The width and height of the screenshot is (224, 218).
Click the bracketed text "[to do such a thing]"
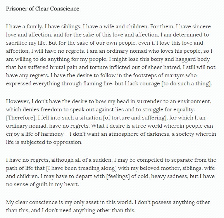point(186,84)
